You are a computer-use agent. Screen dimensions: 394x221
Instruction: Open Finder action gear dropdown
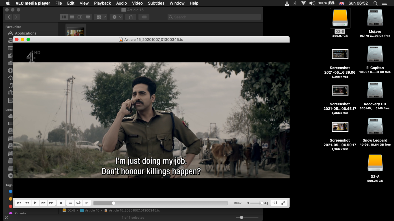(x=117, y=17)
